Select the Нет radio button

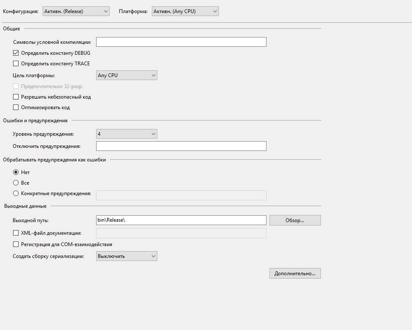(16, 172)
